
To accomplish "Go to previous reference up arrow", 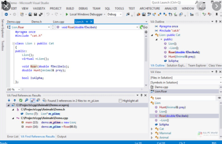I will tap(15, 100).
